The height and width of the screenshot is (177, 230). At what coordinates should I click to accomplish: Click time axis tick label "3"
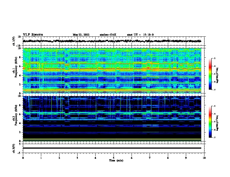point(77,158)
